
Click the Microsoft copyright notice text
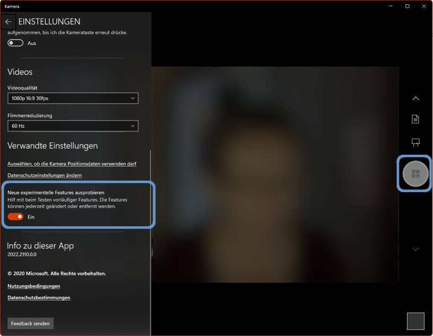pyautogui.click(x=57, y=274)
